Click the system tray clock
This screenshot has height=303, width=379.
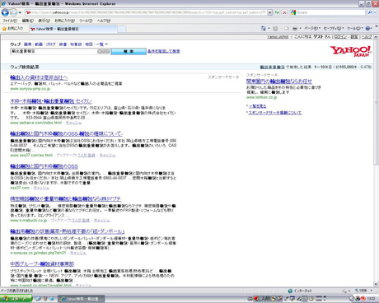[371, 299]
